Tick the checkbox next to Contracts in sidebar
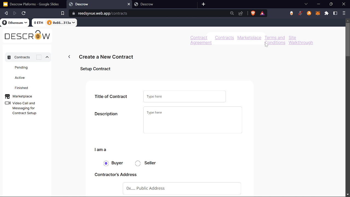 [x=39, y=57]
